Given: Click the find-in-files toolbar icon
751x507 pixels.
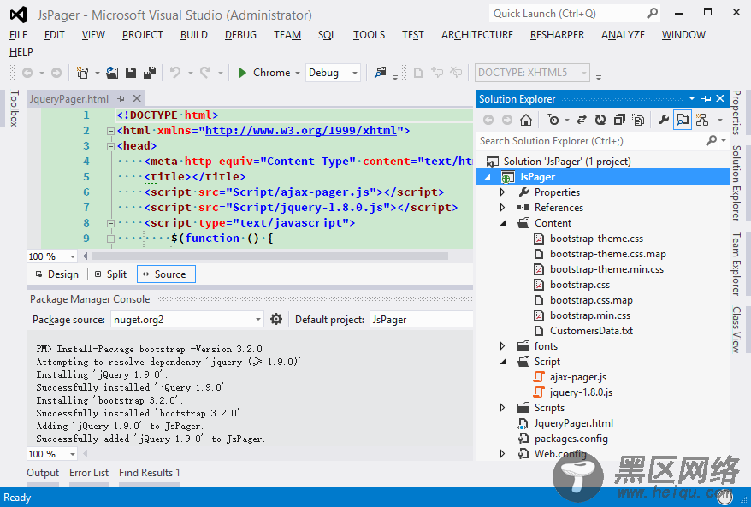Looking at the screenshot, I should click(381, 73).
